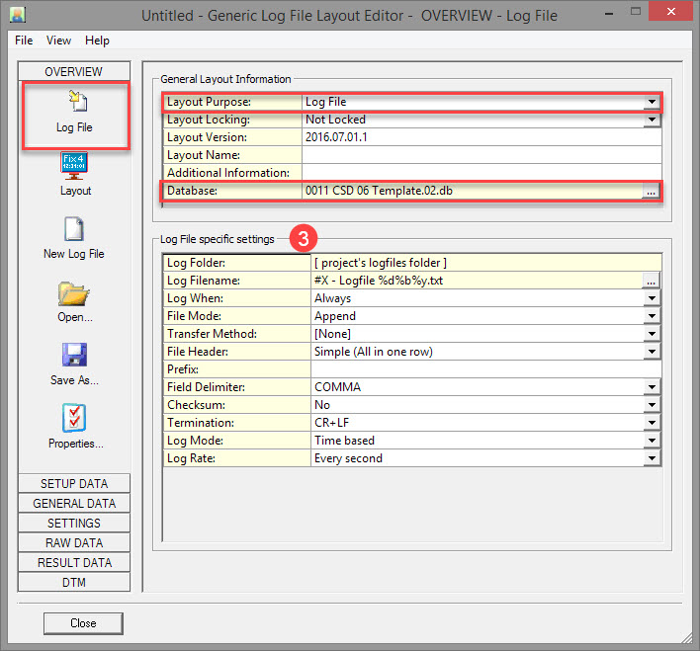700x651 pixels.
Task: Click the Log File icon in Overview
Action: [x=74, y=103]
